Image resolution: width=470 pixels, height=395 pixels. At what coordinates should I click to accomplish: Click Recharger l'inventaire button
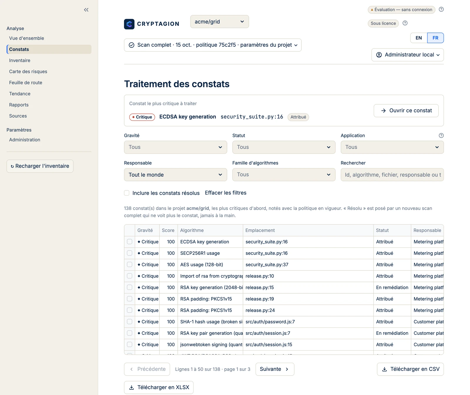pyautogui.click(x=40, y=166)
